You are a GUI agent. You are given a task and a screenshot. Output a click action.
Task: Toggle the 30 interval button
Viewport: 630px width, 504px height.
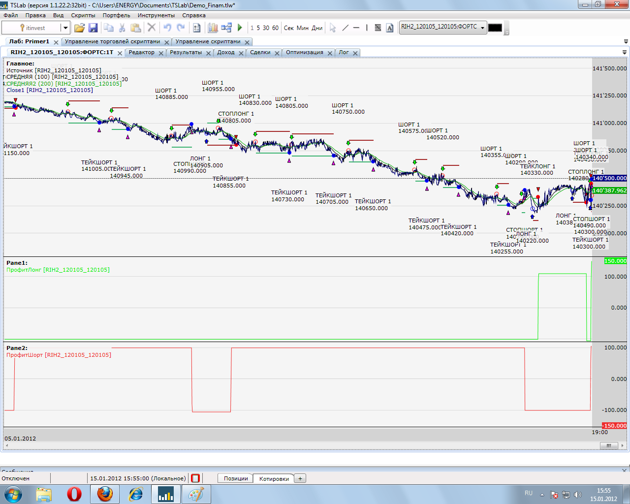click(266, 28)
